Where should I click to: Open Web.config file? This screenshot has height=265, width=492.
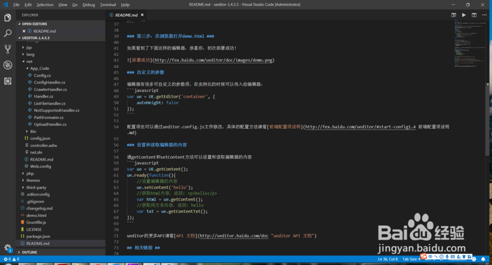(40, 167)
